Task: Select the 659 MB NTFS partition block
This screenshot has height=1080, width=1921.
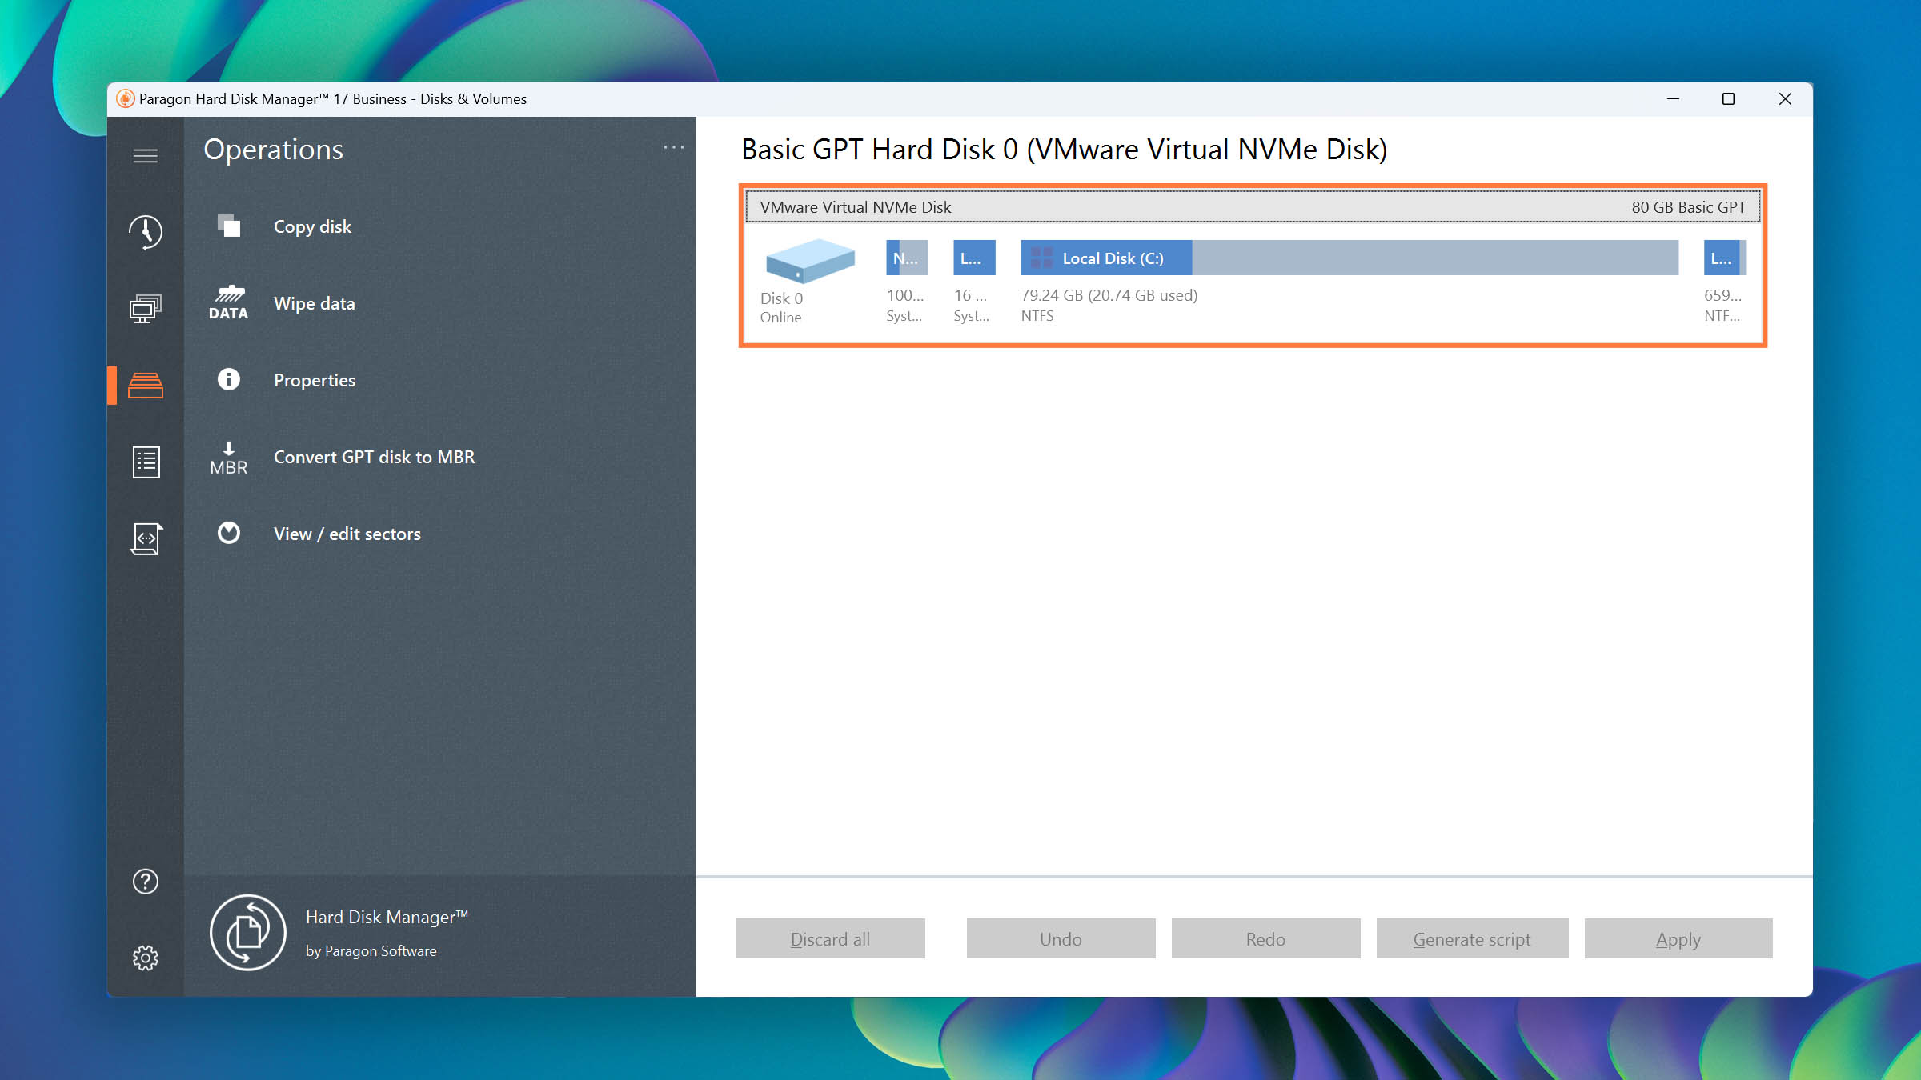Action: click(1725, 258)
